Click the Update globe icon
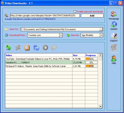This screenshot has height=113, width=124. [114, 24]
